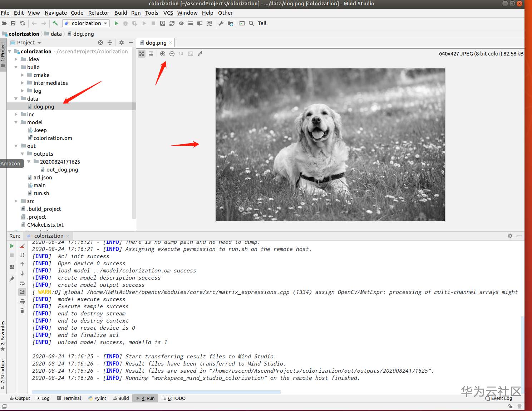Toggle soft-wrap in Run console
This screenshot has height=411, width=532.
(x=22, y=283)
